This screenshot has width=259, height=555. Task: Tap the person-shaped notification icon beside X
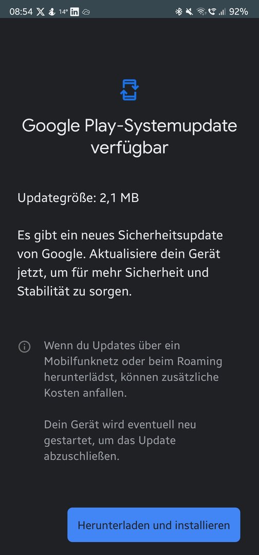pyautogui.click(x=52, y=12)
